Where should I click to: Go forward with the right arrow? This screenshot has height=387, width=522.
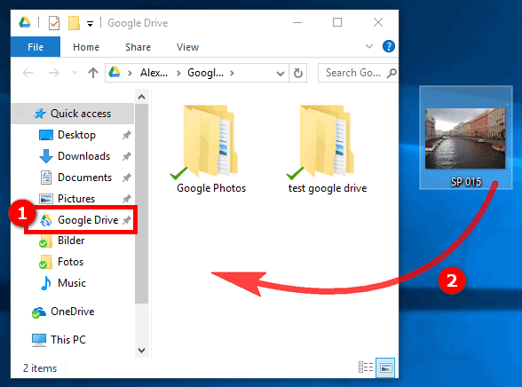(x=53, y=72)
